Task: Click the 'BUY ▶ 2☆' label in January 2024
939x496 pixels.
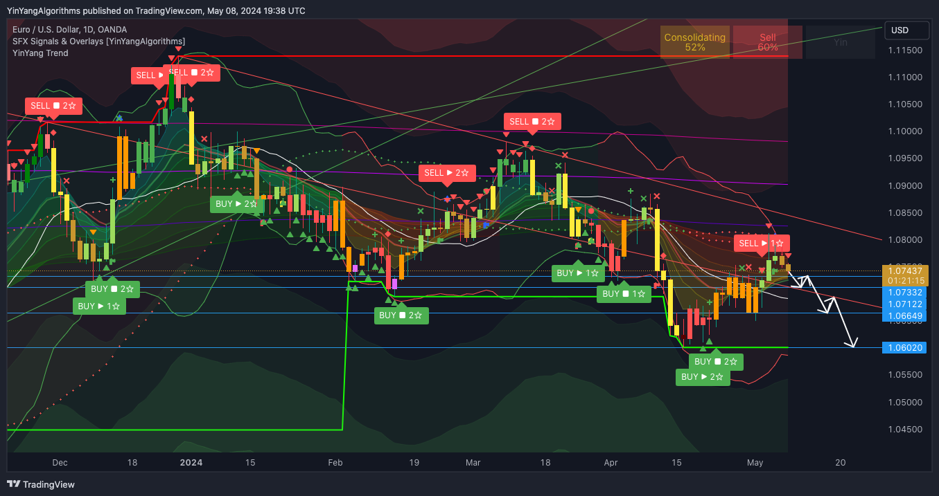Action: [236, 204]
